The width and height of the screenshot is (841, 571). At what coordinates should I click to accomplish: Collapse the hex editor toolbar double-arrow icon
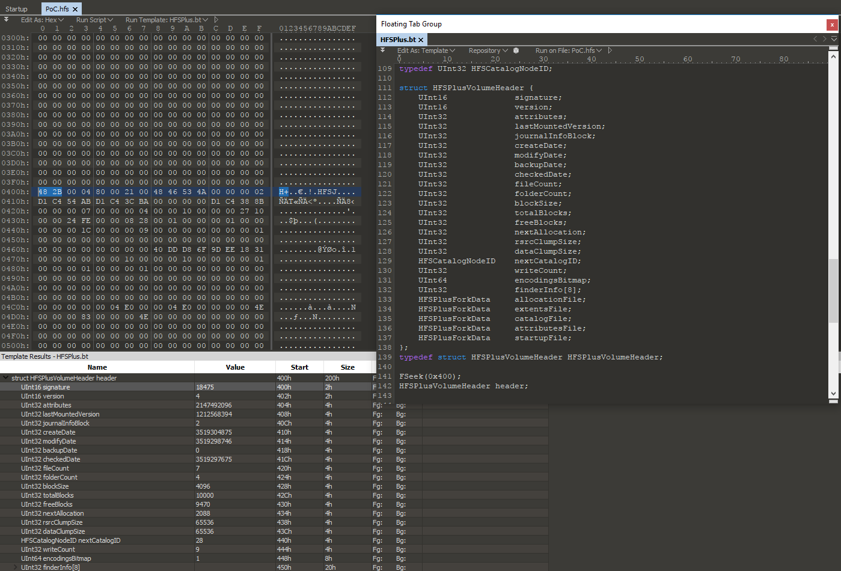click(6, 20)
